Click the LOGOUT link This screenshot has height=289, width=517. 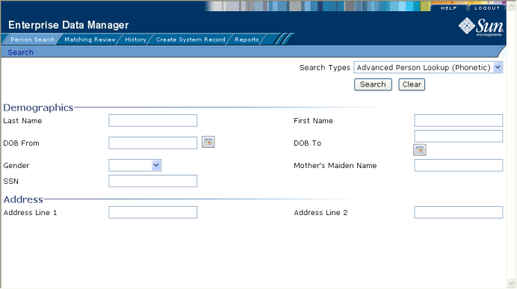pyautogui.click(x=487, y=8)
